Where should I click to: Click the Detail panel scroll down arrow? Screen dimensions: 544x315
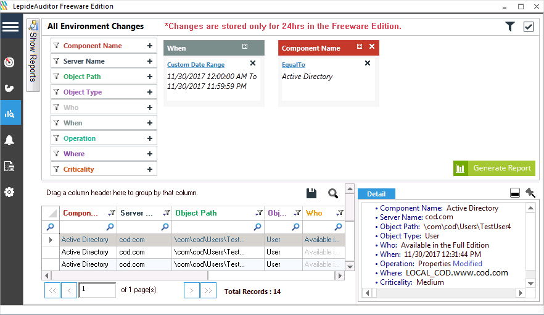click(x=530, y=283)
